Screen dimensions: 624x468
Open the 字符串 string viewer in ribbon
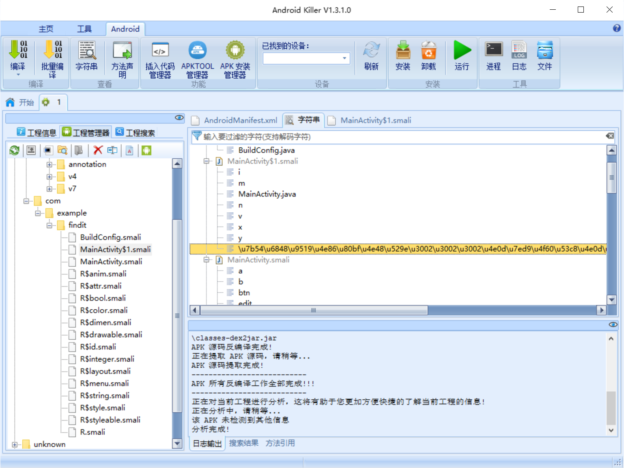[87, 55]
